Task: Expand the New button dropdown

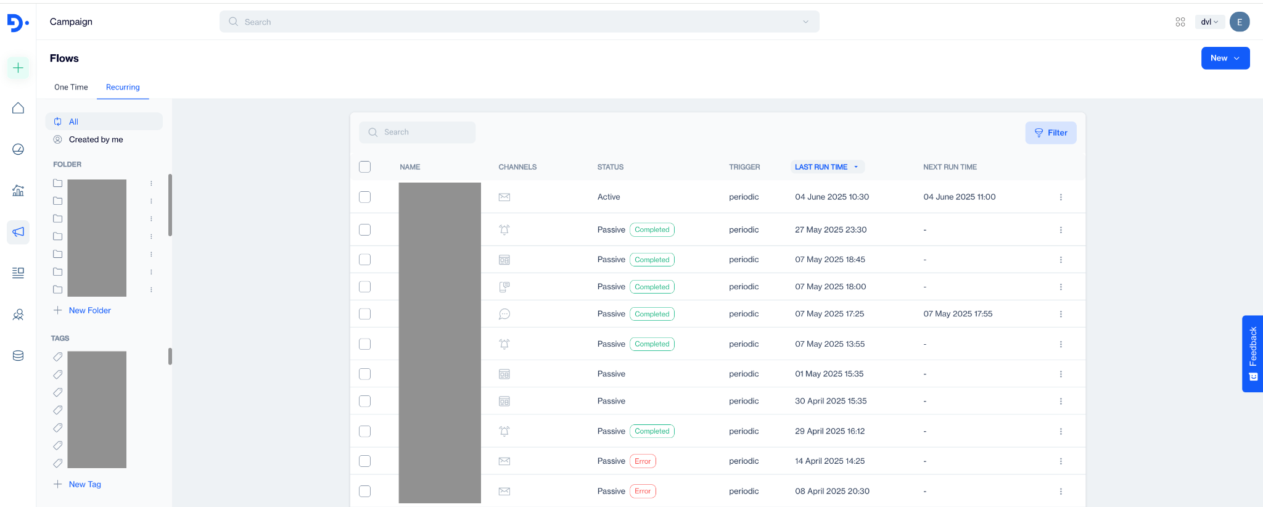Action: [x=1225, y=59]
